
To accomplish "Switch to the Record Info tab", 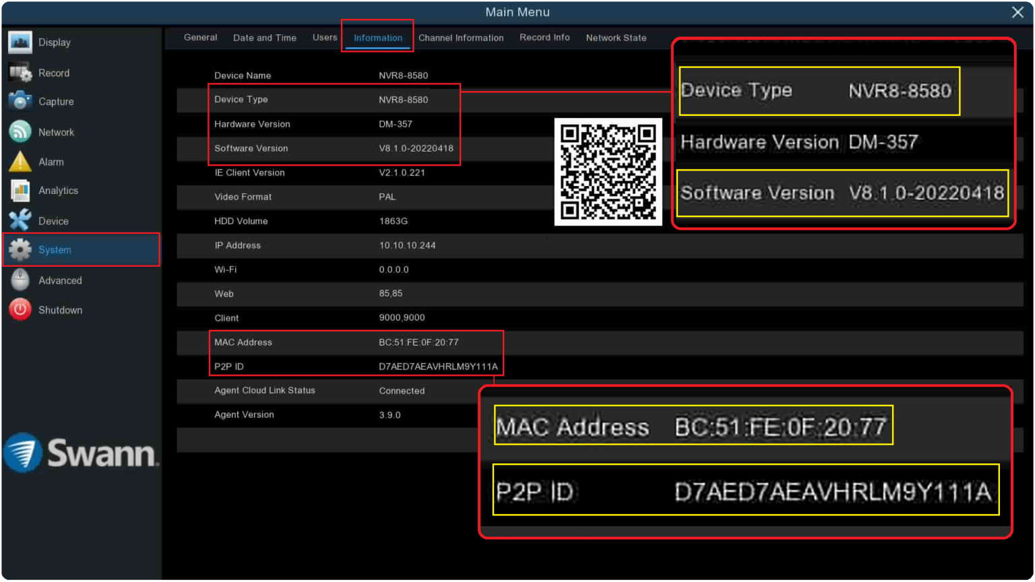I will [544, 38].
